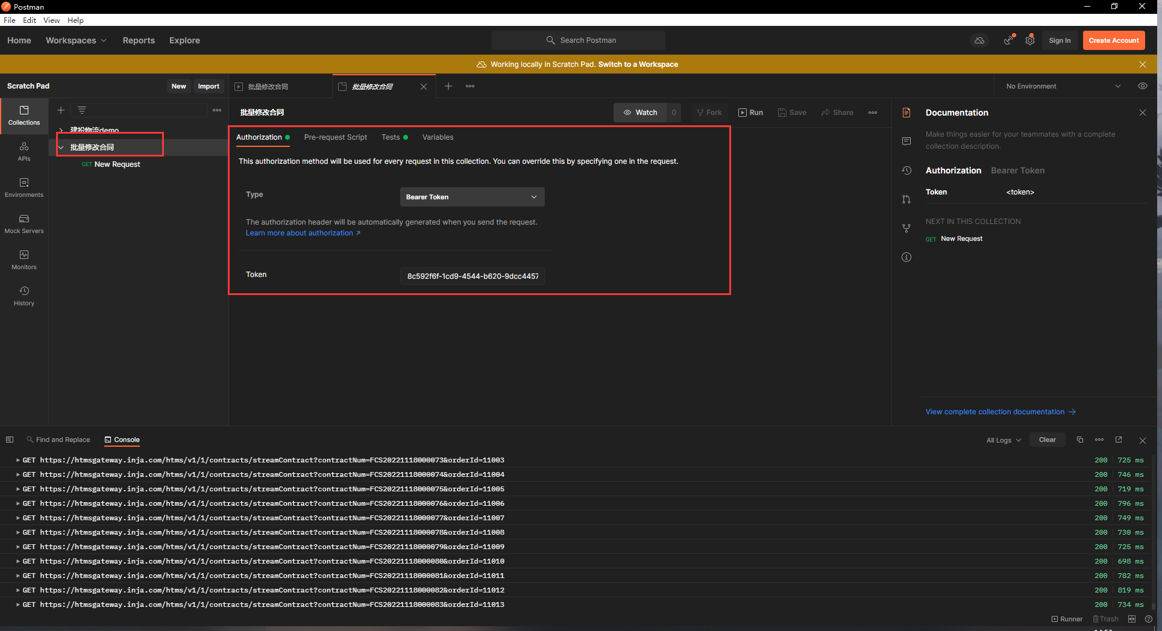Open the History sidebar panel
The width and height of the screenshot is (1162, 631).
click(x=24, y=296)
